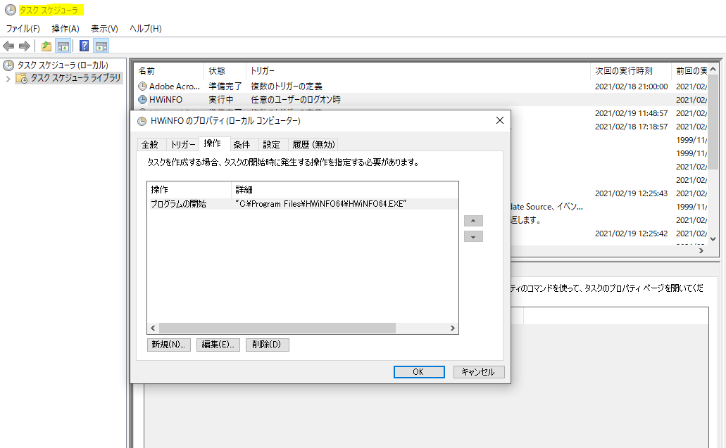Image resolution: width=726 pixels, height=448 pixels.
Task: Click the 操作 column header in action list
Action: pos(189,190)
